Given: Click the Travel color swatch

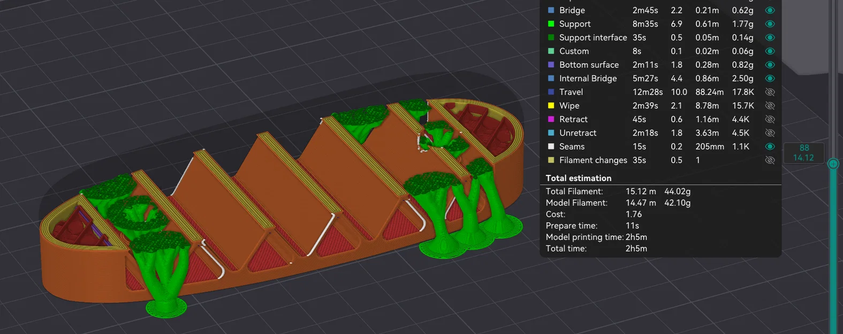Looking at the screenshot, I should (551, 92).
